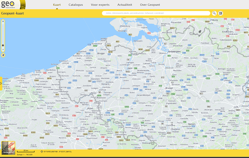Click Mechelen label on the map
The width and height of the screenshot is (249, 158).
click(177, 70)
